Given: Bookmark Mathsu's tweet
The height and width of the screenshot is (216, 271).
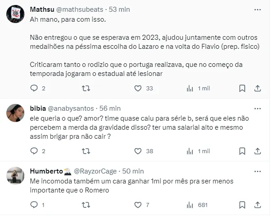Looking at the screenshot, I should (242, 89).
